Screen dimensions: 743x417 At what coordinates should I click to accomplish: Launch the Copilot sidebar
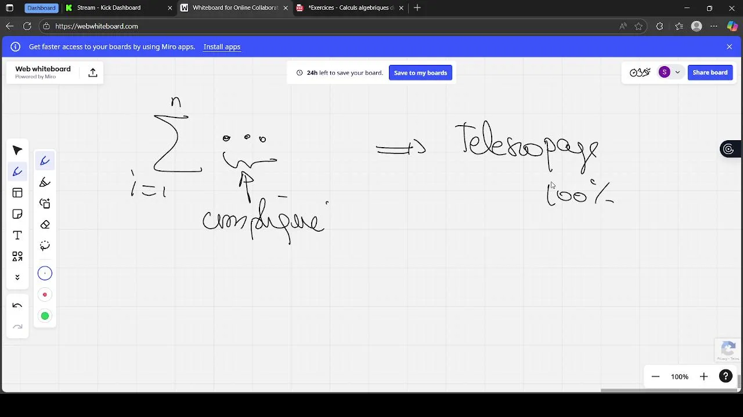click(732, 26)
